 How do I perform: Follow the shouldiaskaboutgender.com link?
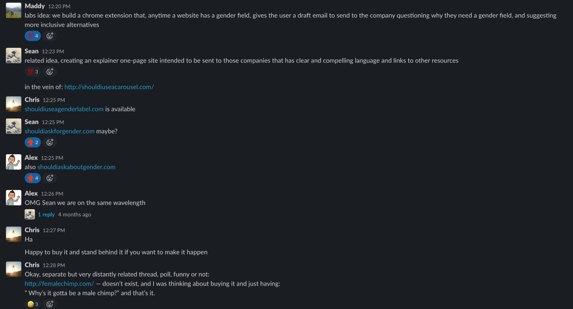[x=76, y=167]
